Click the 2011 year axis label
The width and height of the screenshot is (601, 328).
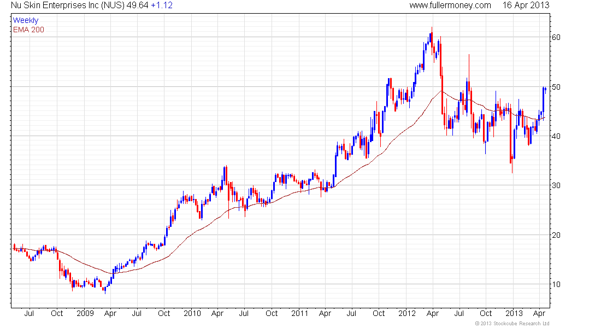tap(299, 313)
